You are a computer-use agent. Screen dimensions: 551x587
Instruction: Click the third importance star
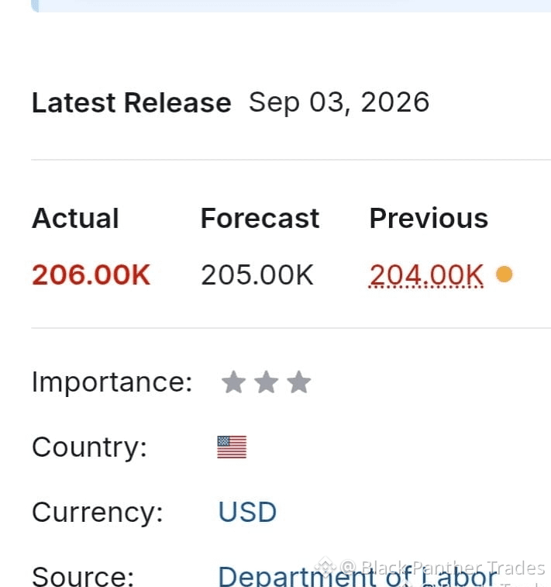pos(298,382)
